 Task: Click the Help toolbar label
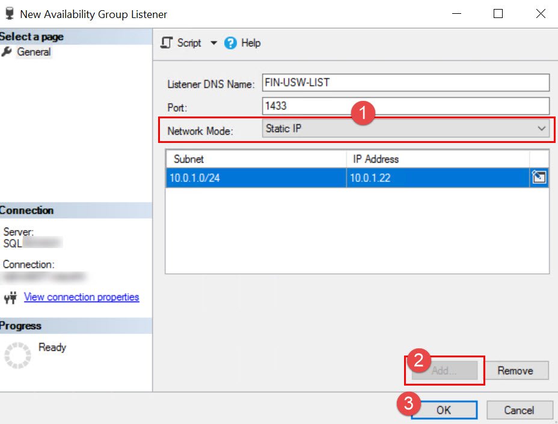click(x=251, y=43)
